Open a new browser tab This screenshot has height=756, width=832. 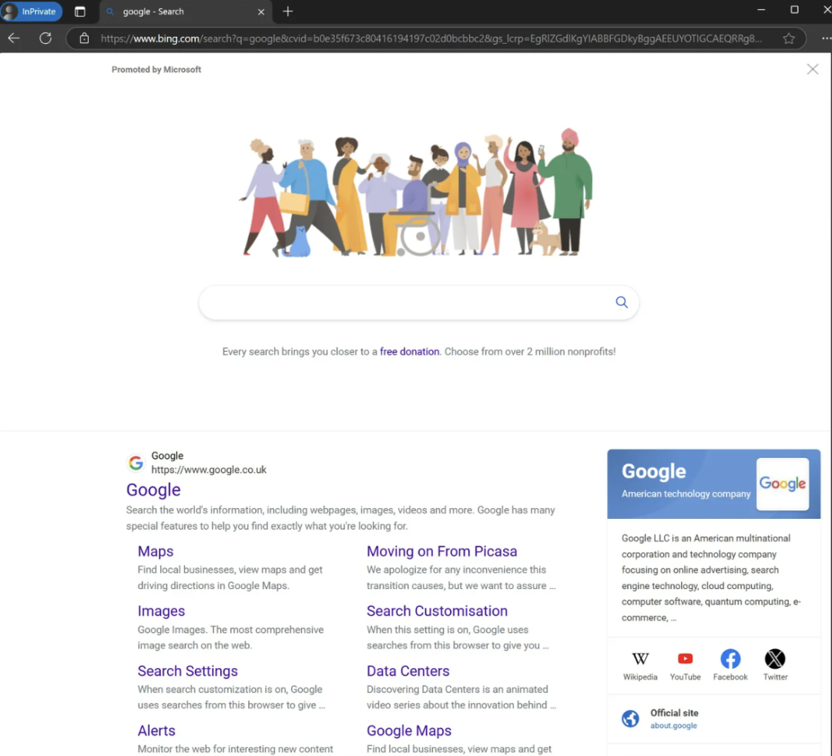(x=287, y=12)
